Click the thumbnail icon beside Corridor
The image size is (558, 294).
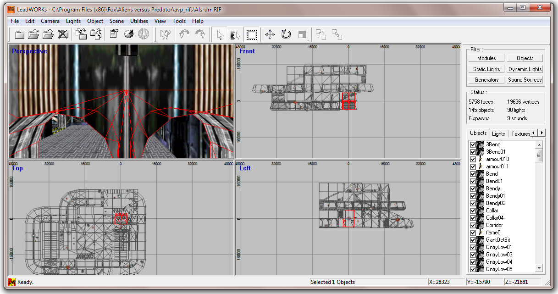pos(480,225)
